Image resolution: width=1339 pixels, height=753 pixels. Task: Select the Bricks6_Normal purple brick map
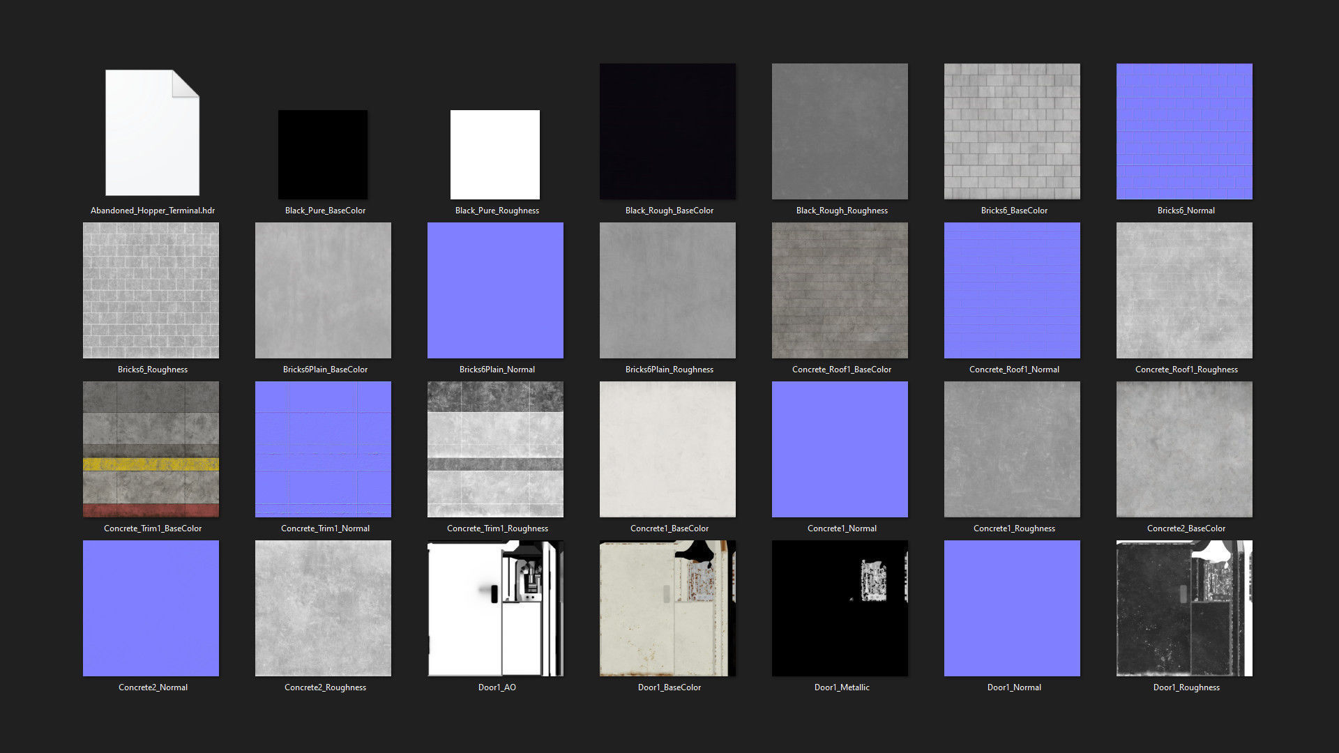(1184, 131)
